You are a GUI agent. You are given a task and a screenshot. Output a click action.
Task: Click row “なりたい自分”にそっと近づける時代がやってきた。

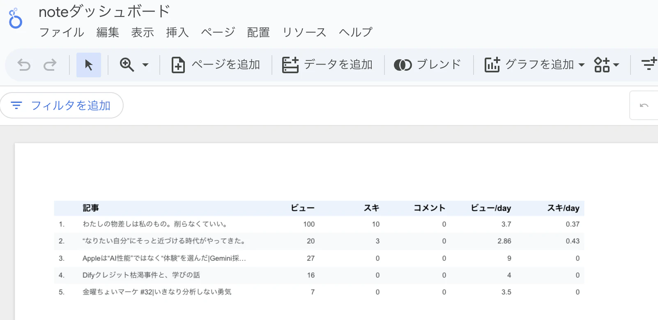pos(319,241)
